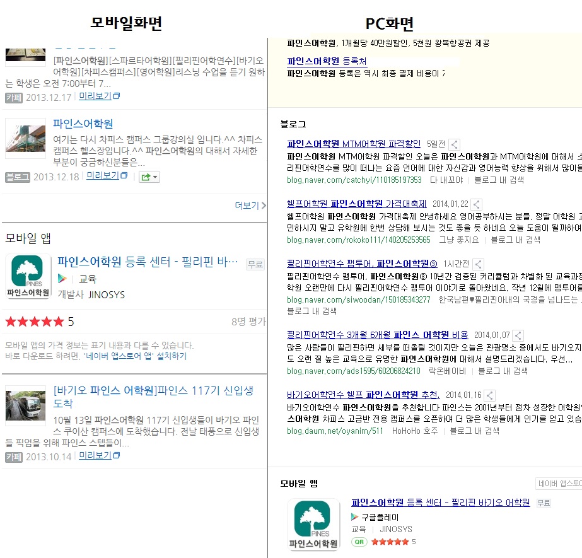
Task: Click 블로그 내 검색 next to 락온베이비
Action: pos(503,371)
